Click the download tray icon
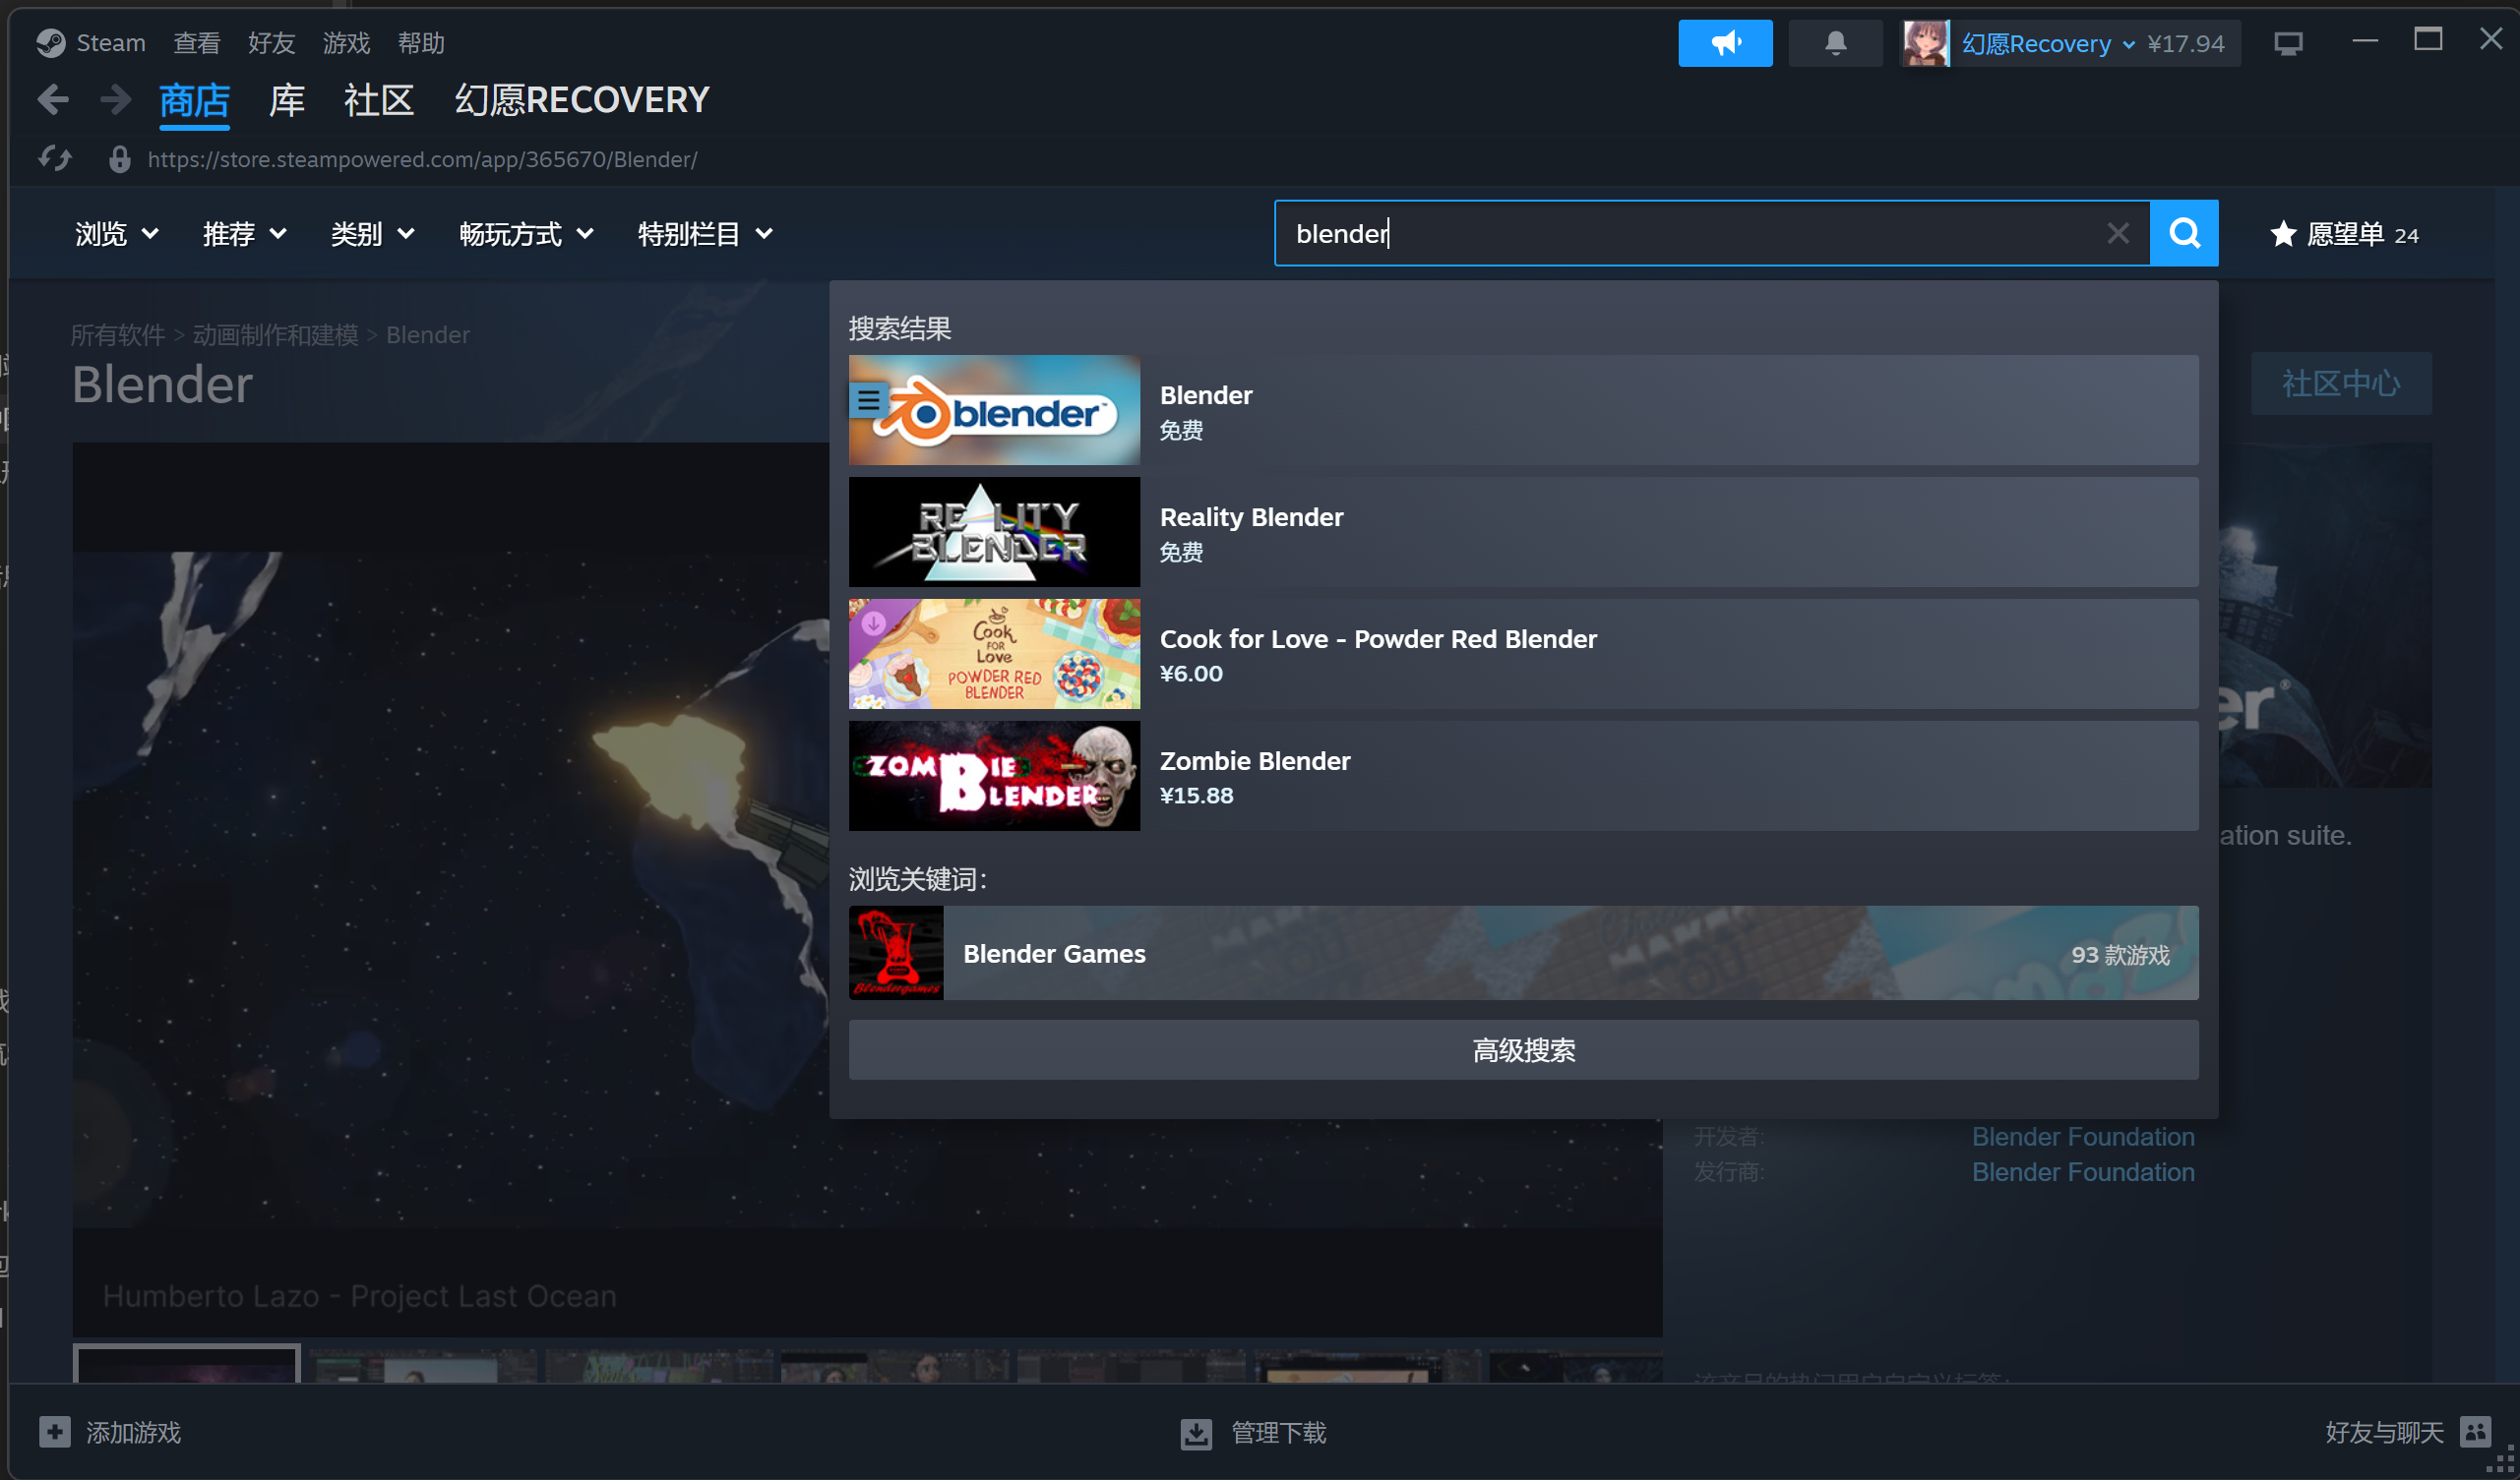The image size is (2520, 1480). point(1196,1433)
